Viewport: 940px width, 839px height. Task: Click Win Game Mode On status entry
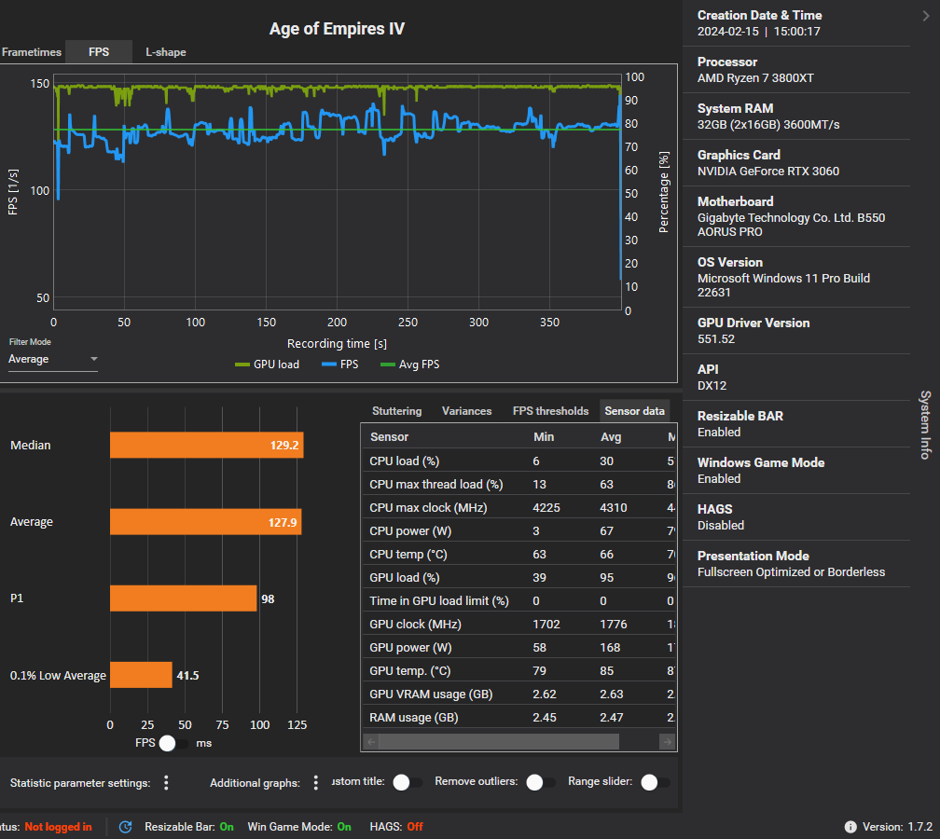[x=299, y=827]
